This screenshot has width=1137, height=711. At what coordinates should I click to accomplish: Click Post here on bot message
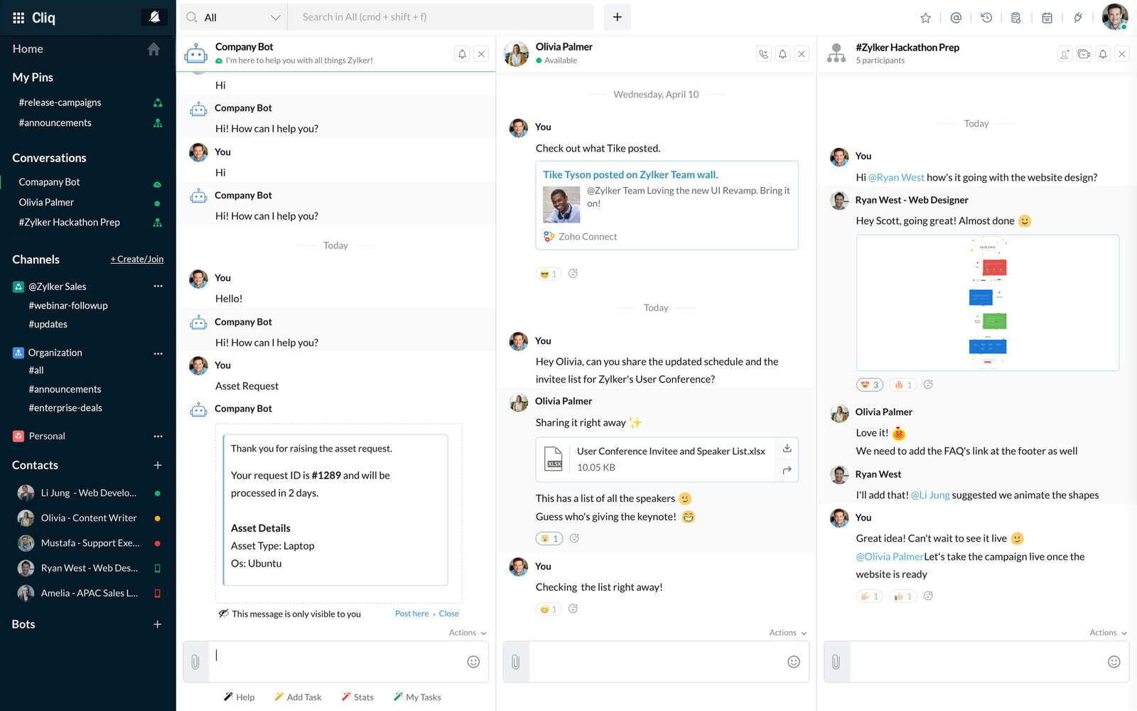point(411,614)
